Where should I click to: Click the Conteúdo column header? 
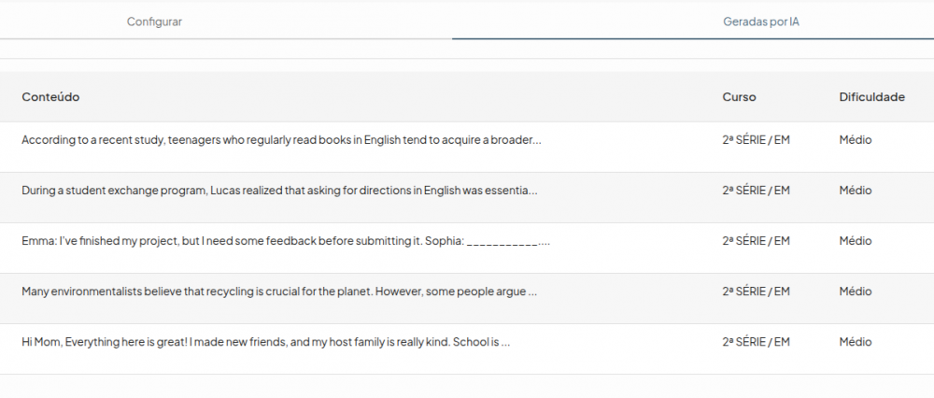[x=50, y=97]
